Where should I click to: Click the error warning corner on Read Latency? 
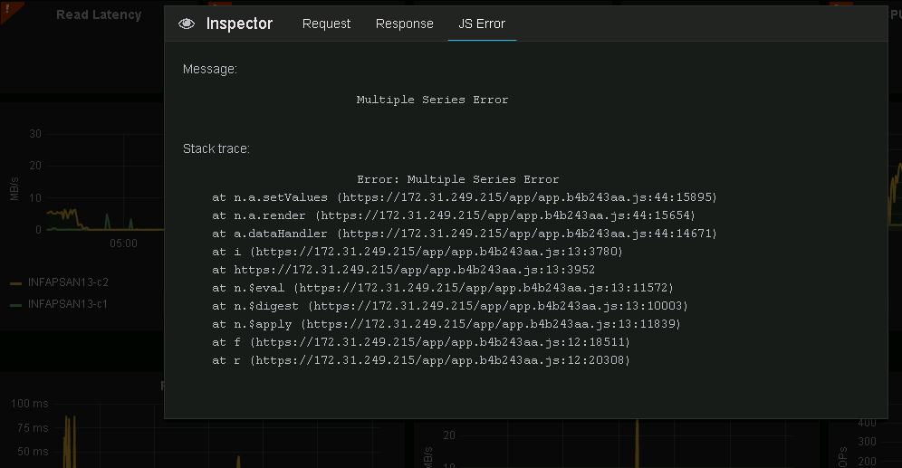(x=5, y=5)
